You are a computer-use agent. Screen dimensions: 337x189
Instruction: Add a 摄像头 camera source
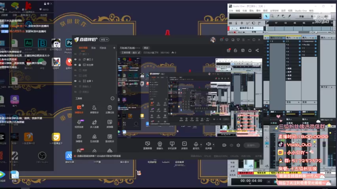tap(160, 145)
